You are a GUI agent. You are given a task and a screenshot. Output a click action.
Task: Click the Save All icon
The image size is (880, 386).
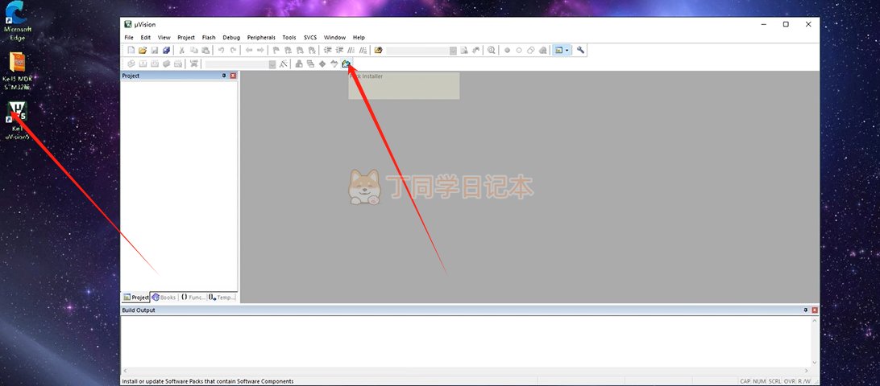point(166,50)
